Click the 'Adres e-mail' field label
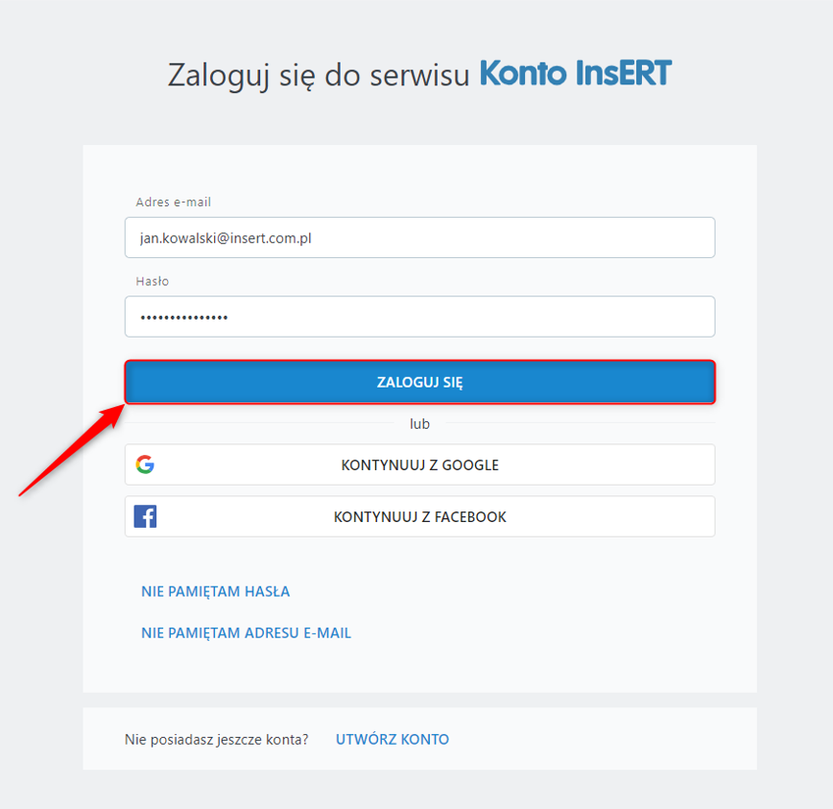The height and width of the screenshot is (809, 833). pos(174,202)
